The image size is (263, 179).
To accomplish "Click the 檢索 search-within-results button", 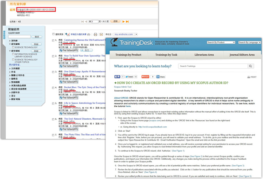I will coord(37,37).
